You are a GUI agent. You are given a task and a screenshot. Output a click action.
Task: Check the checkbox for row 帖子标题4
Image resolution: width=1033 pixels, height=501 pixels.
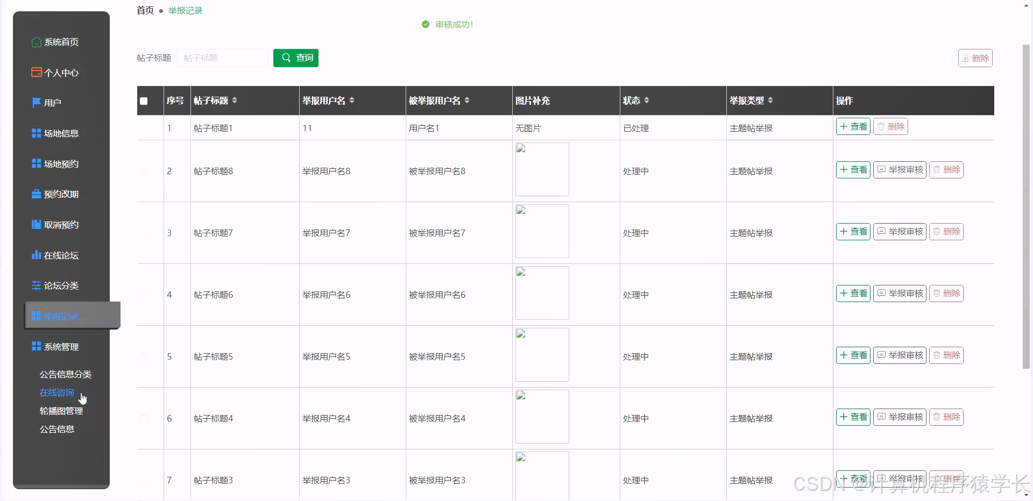click(x=144, y=418)
